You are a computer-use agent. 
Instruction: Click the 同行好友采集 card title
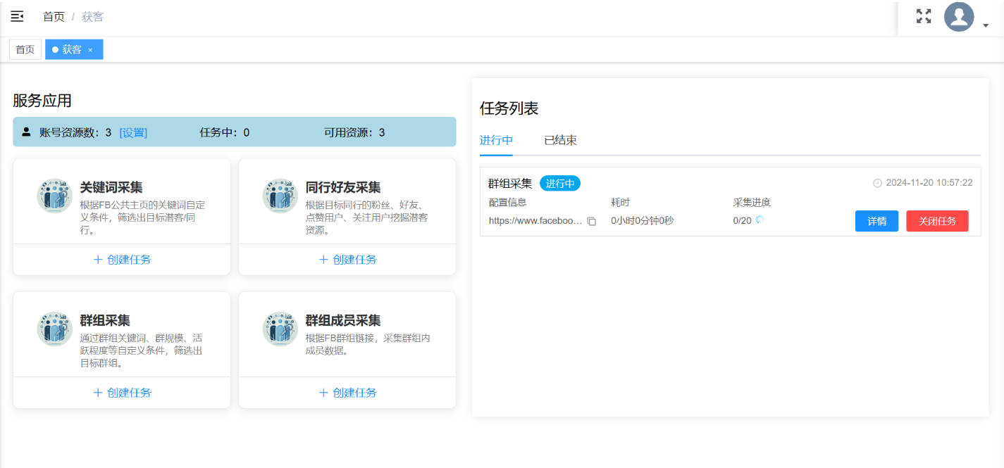[x=343, y=187]
